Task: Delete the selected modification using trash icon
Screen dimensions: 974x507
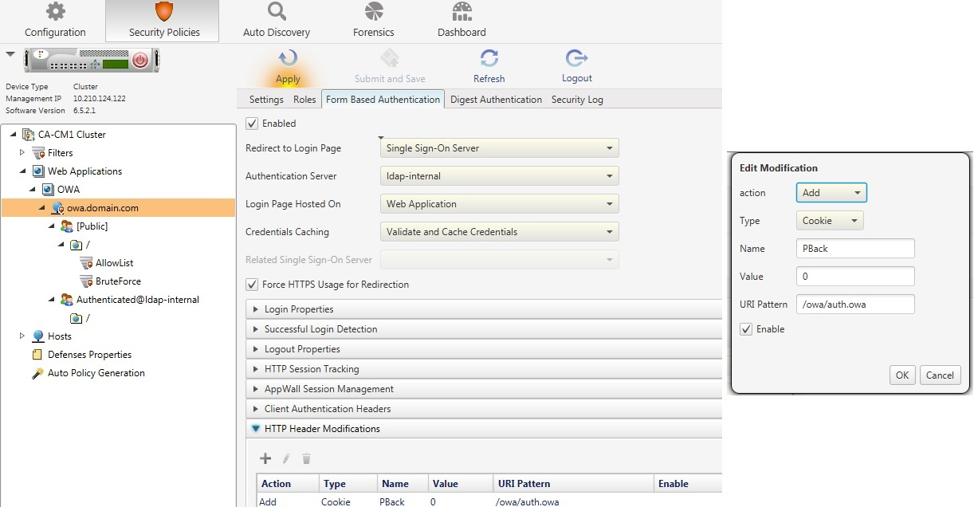Action: (307, 458)
